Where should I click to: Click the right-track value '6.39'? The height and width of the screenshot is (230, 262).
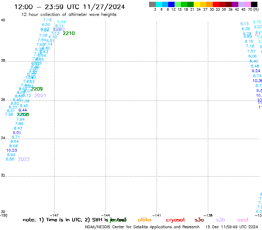click(246, 29)
